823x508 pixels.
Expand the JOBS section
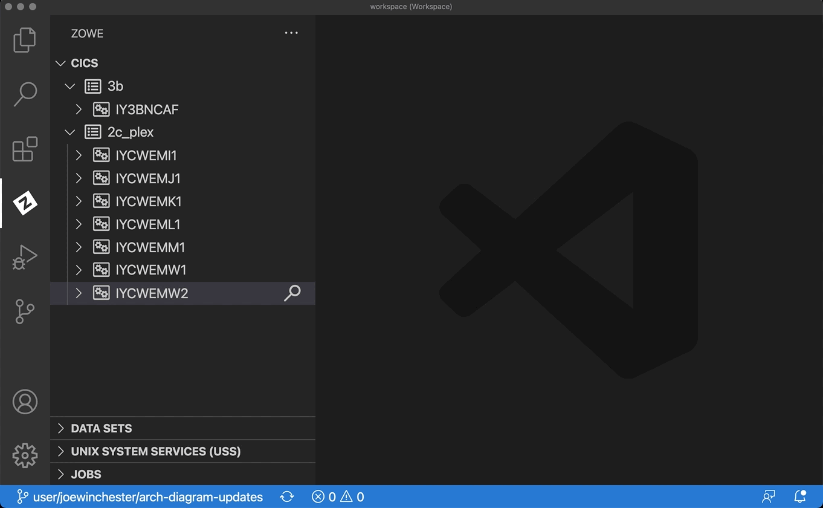pos(60,474)
